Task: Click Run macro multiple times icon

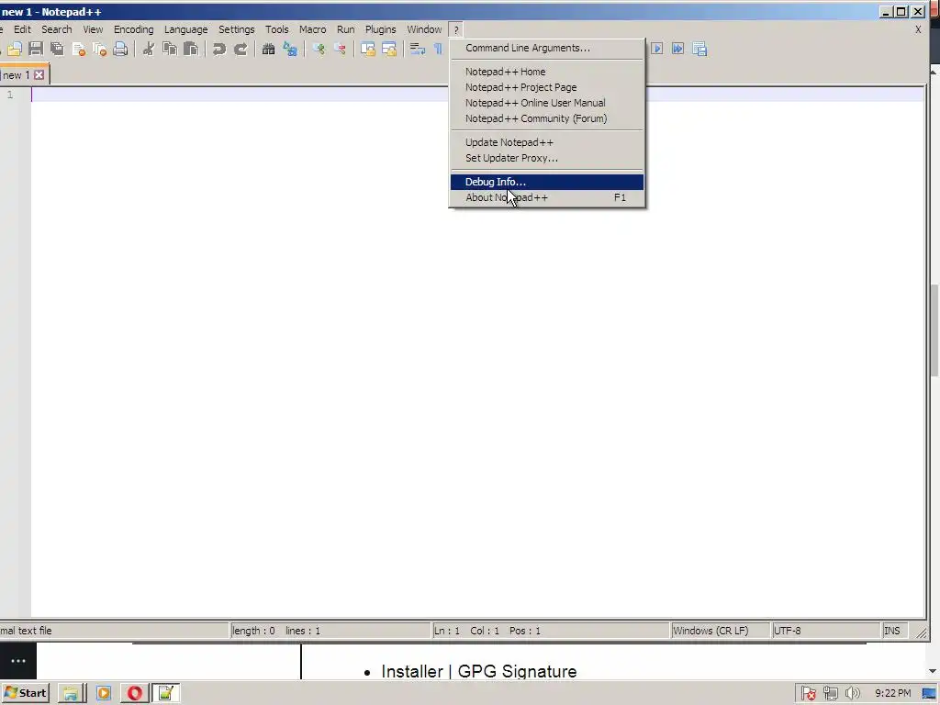Action: [x=678, y=50]
